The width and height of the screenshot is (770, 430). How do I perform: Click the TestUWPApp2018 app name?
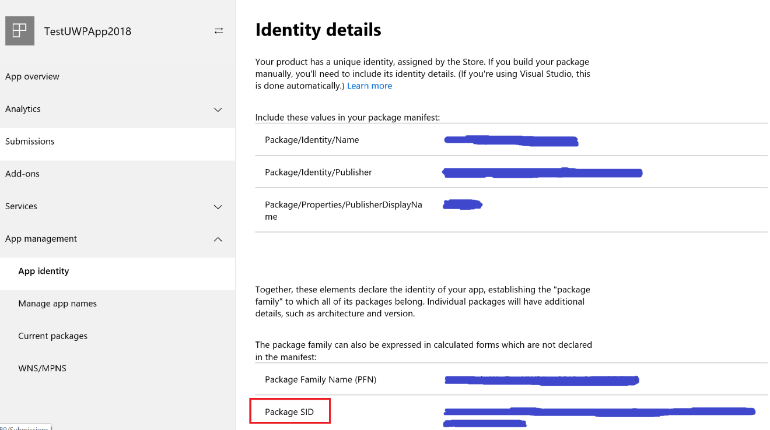click(87, 31)
